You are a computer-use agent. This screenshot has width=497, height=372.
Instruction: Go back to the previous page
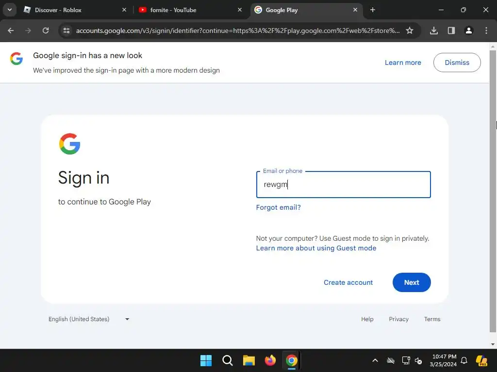point(11,31)
